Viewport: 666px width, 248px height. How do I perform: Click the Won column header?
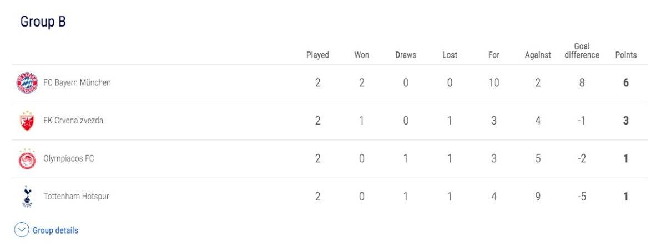361,55
